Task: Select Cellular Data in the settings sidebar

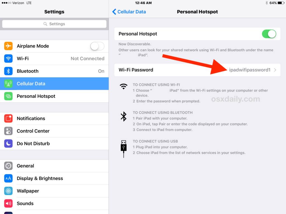Action: click(54, 84)
